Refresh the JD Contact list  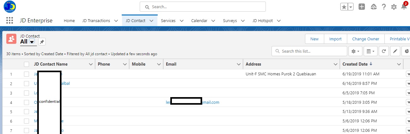click(x=383, y=51)
